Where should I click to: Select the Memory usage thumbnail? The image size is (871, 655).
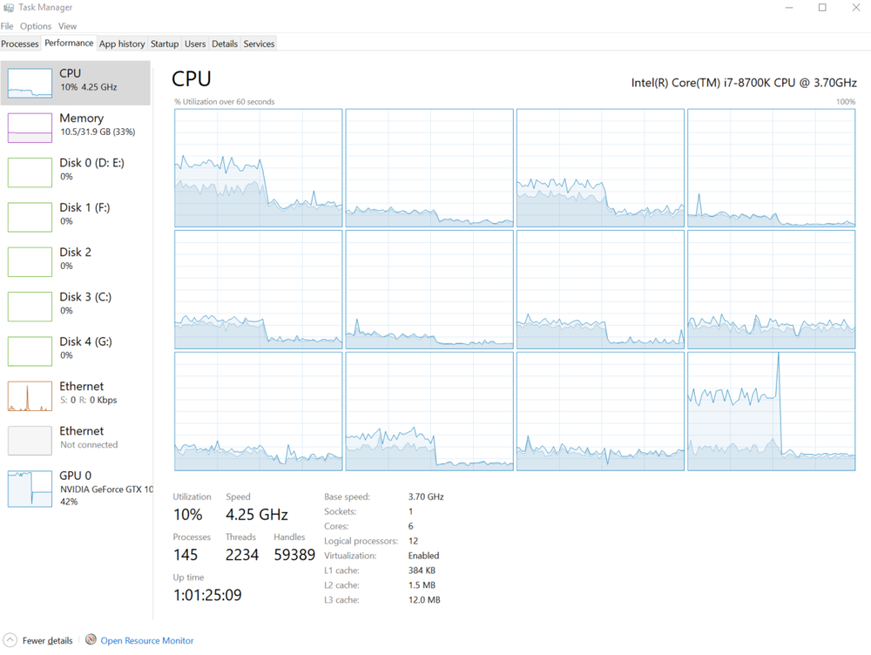pos(30,128)
